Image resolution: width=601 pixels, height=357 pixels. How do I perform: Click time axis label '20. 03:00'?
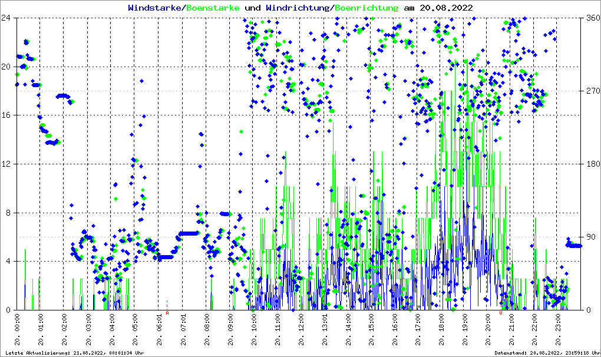pyautogui.click(x=88, y=329)
